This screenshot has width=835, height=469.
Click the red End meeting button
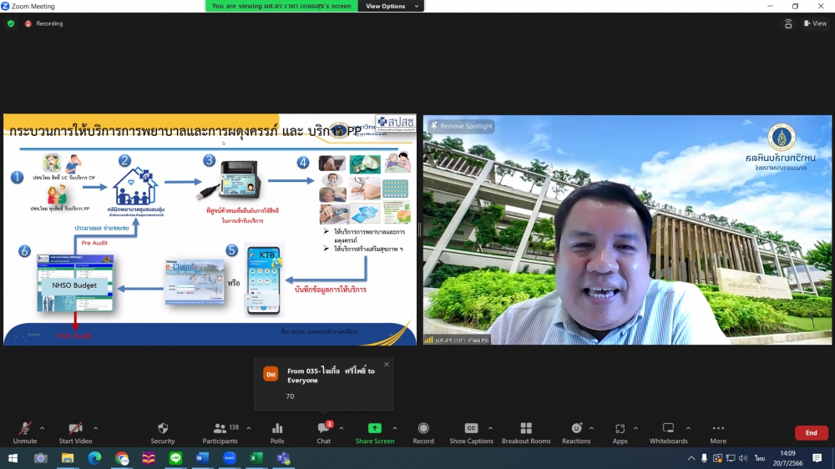(x=811, y=433)
